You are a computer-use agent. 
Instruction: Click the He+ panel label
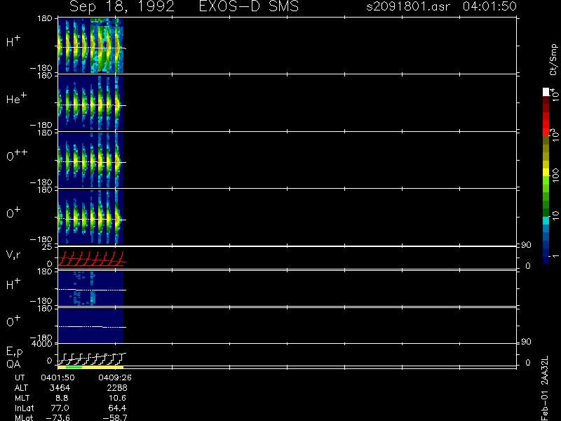click(x=16, y=98)
